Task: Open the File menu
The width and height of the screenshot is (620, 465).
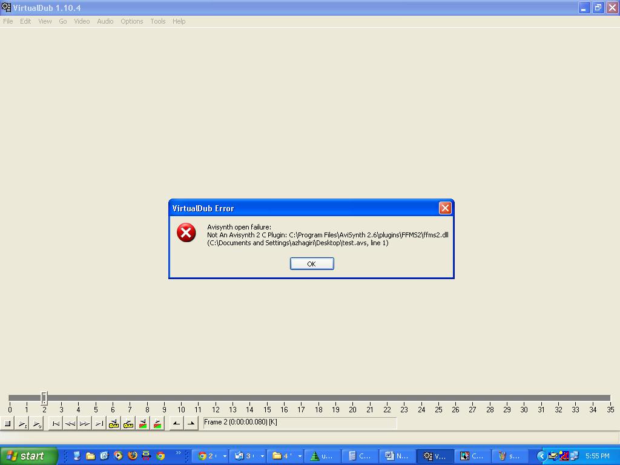Action: click(8, 21)
